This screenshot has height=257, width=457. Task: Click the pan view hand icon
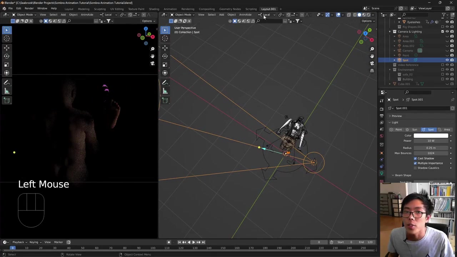click(x=372, y=56)
